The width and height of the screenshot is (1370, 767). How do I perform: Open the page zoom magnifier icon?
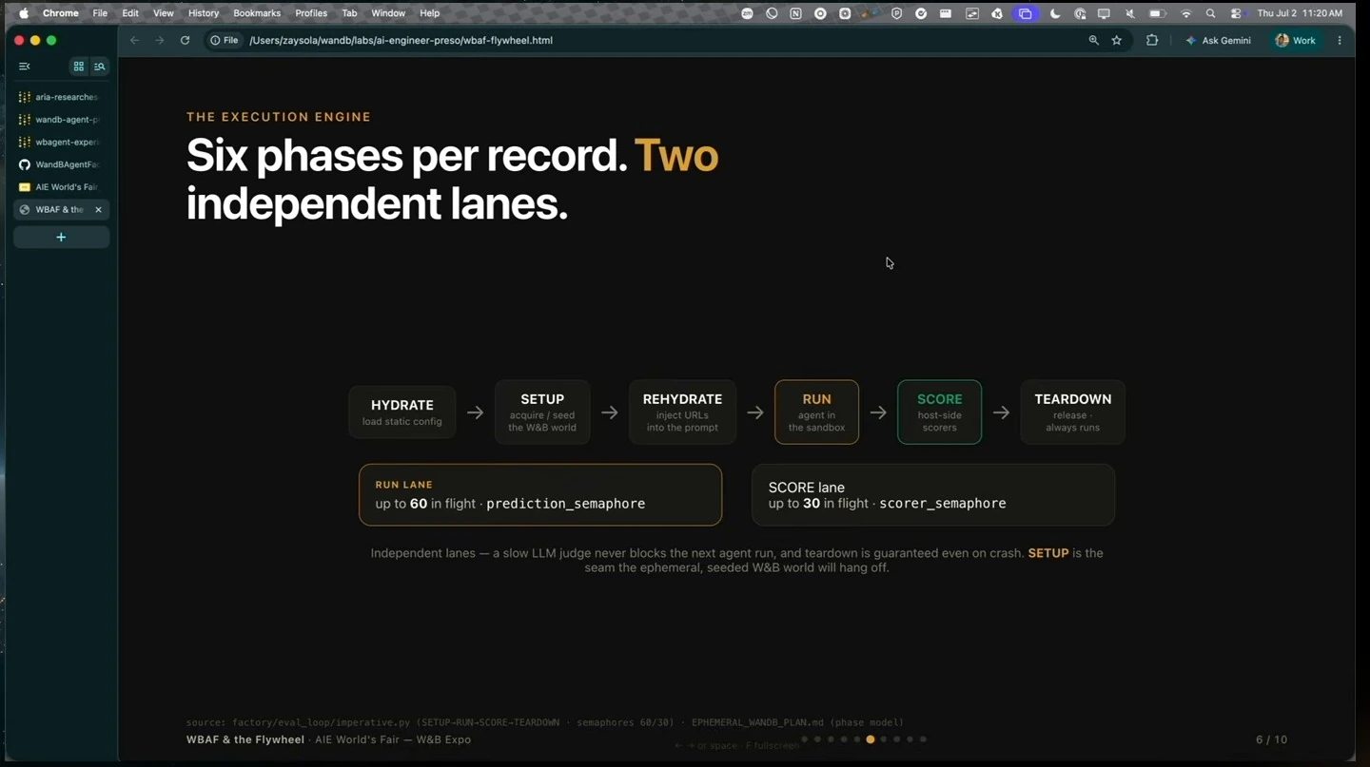[x=1094, y=41]
